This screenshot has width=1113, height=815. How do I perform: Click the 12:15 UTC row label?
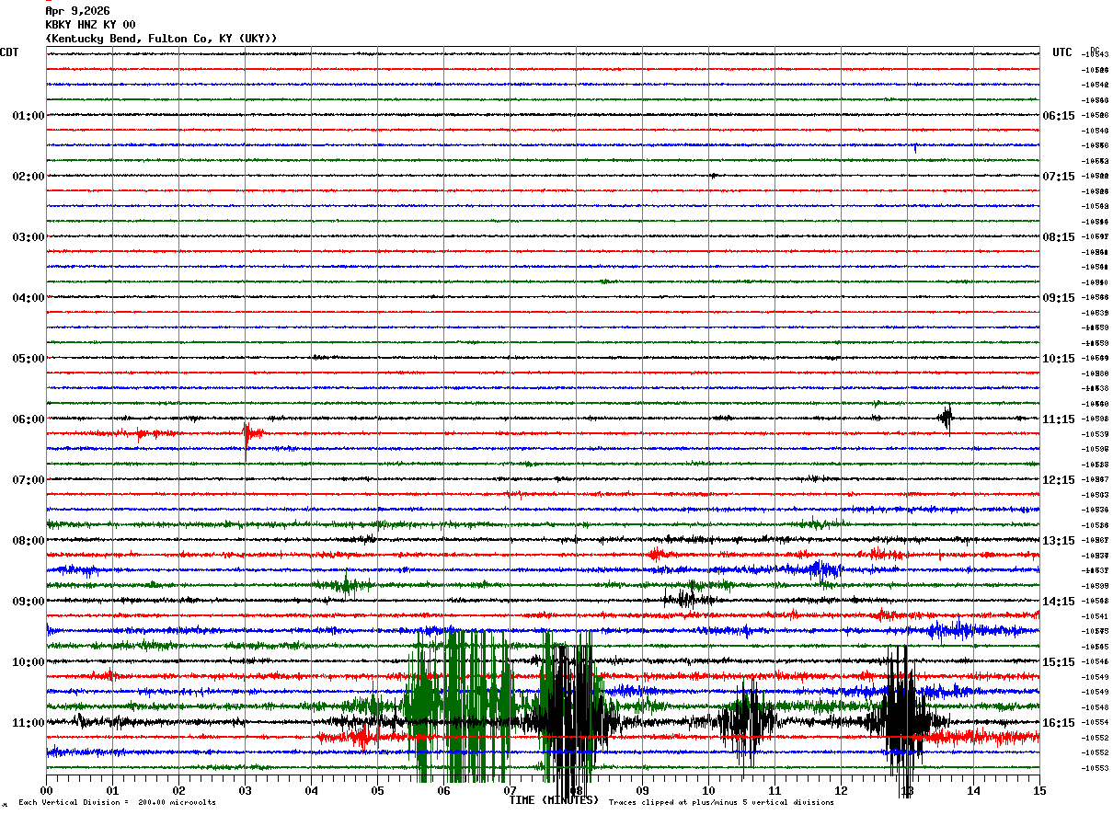click(x=1059, y=480)
